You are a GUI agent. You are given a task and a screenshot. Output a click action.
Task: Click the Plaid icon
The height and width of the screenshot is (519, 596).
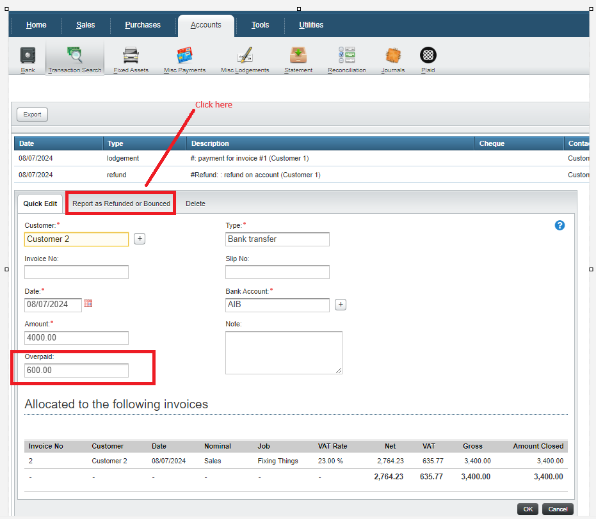[x=428, y=56]
